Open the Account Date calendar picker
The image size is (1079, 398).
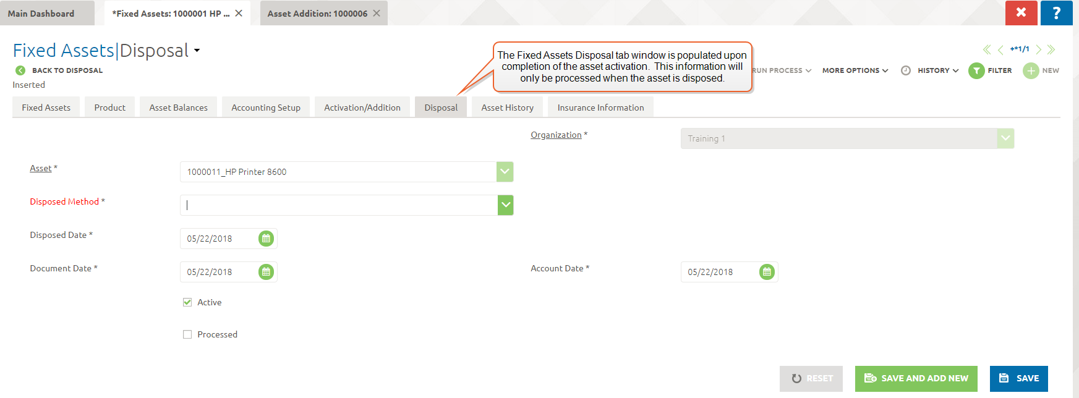[767, 272]
